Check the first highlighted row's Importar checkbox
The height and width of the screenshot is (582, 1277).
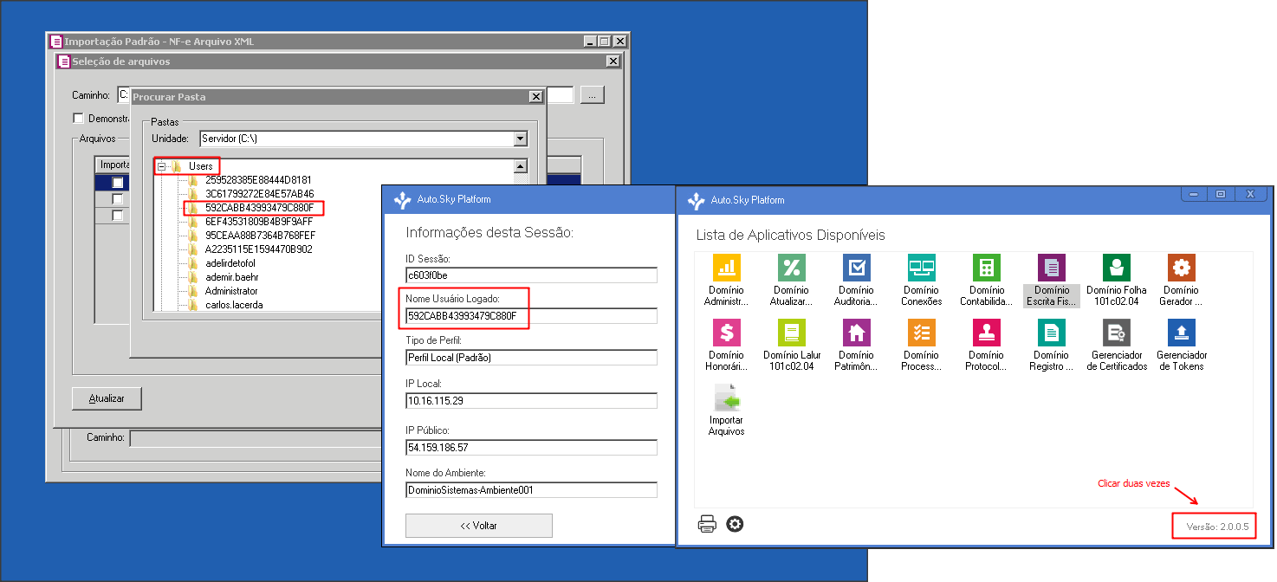118,183
